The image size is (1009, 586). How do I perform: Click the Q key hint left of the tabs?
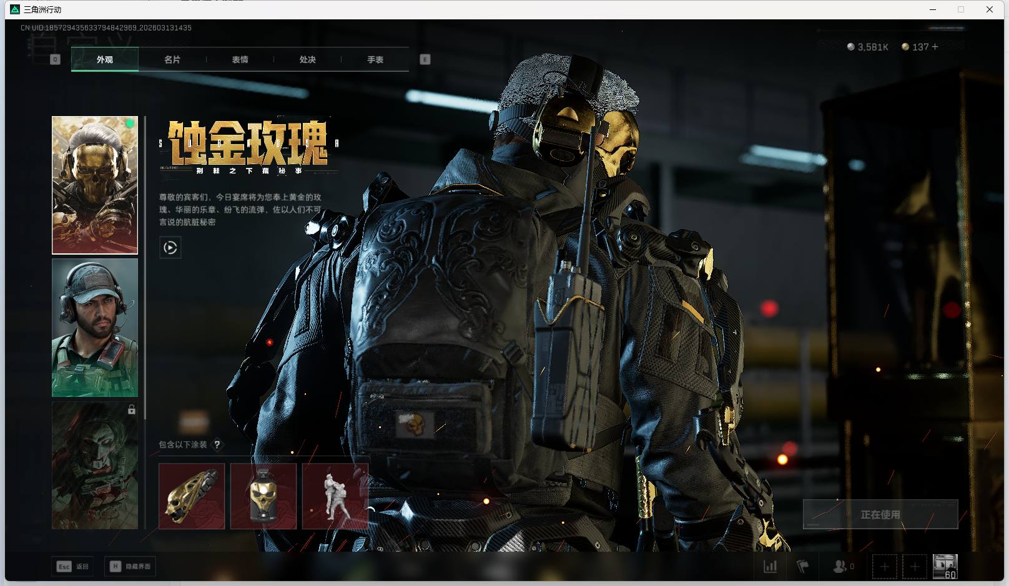point(55,59)
